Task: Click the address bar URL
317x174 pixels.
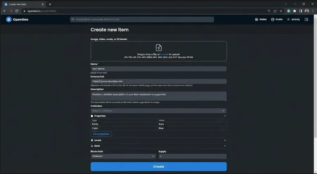Action: point(42,11)
